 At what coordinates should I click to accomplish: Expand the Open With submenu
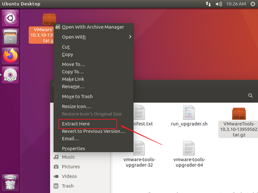pos(94,37)
